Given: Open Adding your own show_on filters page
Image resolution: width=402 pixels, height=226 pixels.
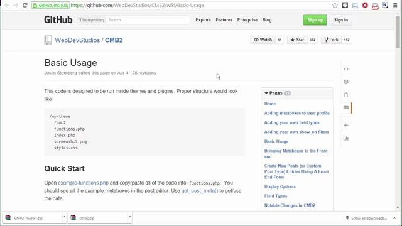Looking at the screenshot, I should pyautogui.click(x=296, y=132).
